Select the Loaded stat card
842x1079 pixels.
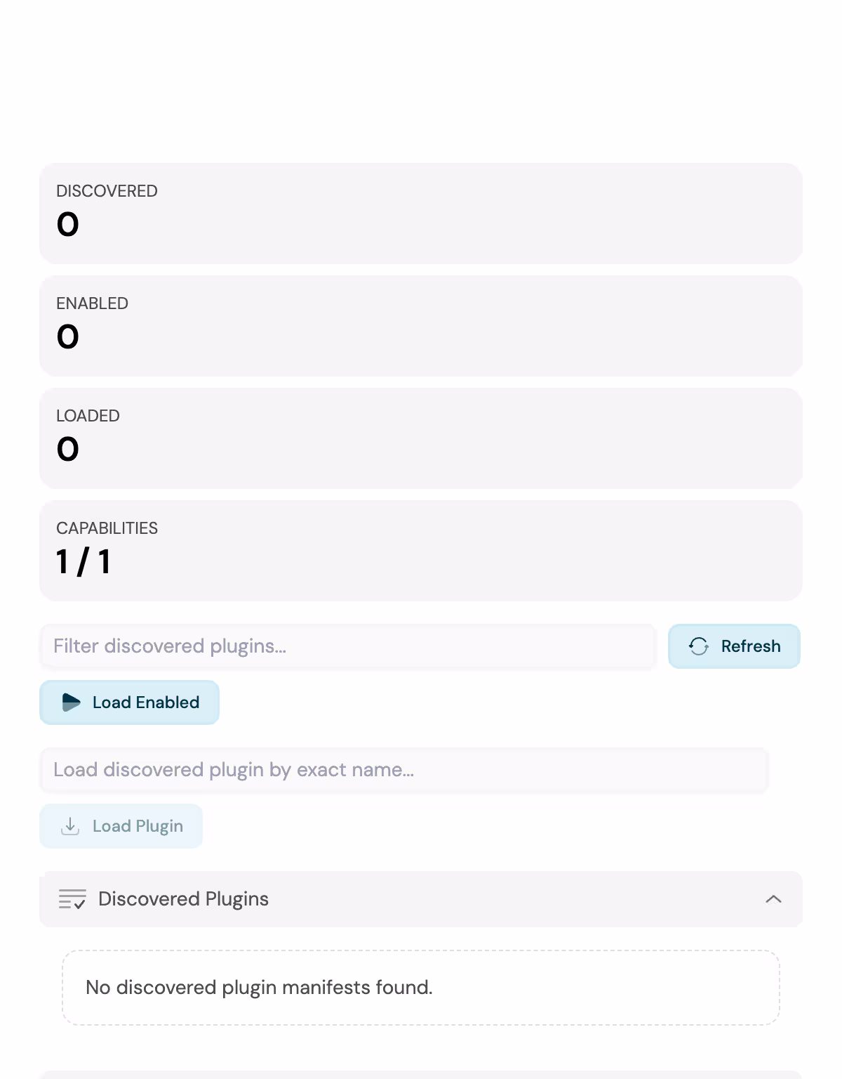point(421,438)
